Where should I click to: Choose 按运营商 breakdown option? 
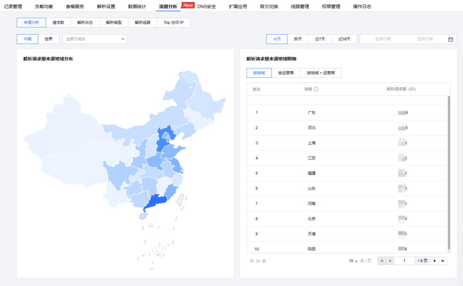[286, 73]
